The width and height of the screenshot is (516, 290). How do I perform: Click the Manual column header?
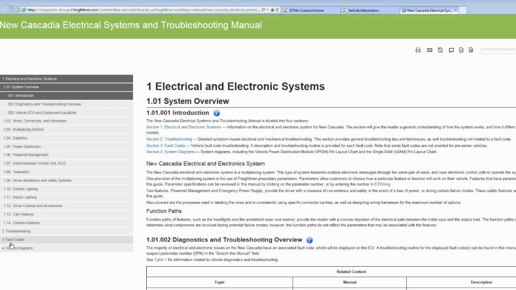(350, 282)
